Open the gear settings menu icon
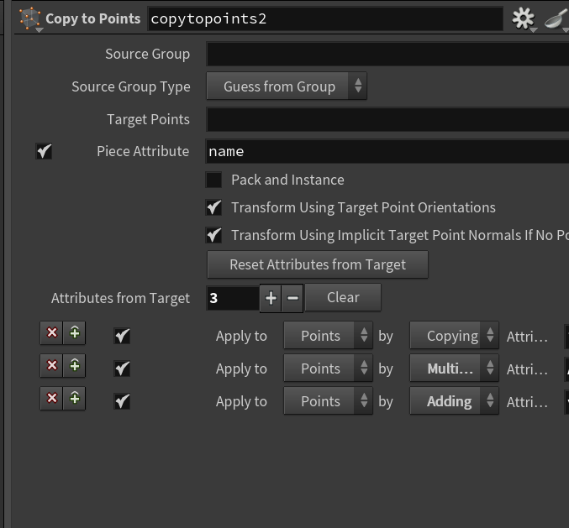Screen dimensions: 569x528 coord(524,18)
